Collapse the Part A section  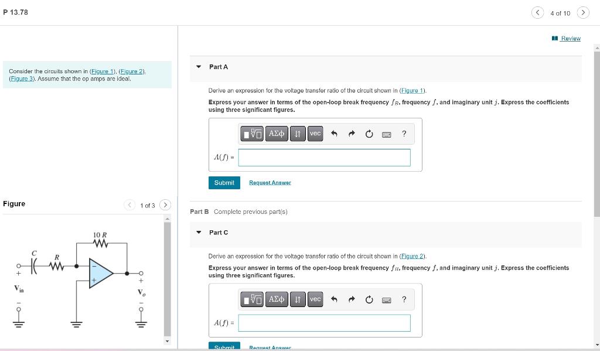[199, 67]
